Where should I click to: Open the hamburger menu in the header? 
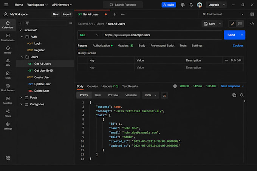pyautogui.click(x=6, y=5)
